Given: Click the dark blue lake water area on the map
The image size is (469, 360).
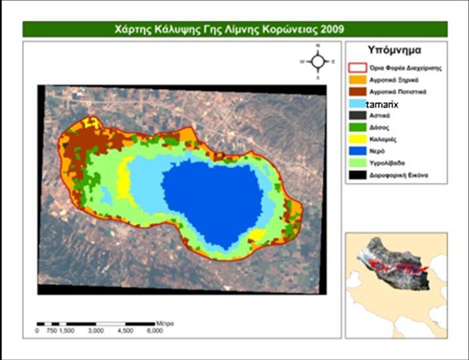Looking at the screenshot, I should [x=213, y=202].
